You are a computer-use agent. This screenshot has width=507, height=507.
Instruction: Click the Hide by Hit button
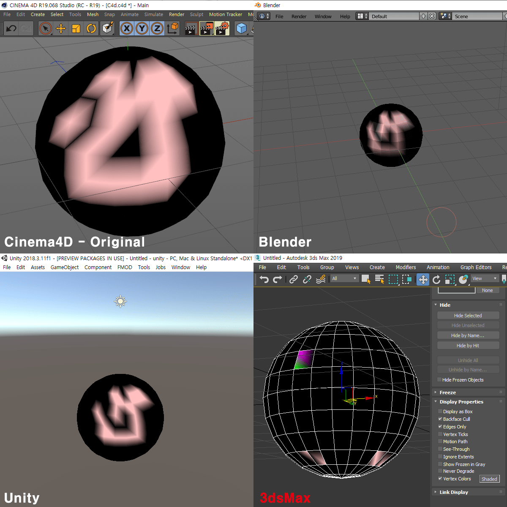coord(468,345)
